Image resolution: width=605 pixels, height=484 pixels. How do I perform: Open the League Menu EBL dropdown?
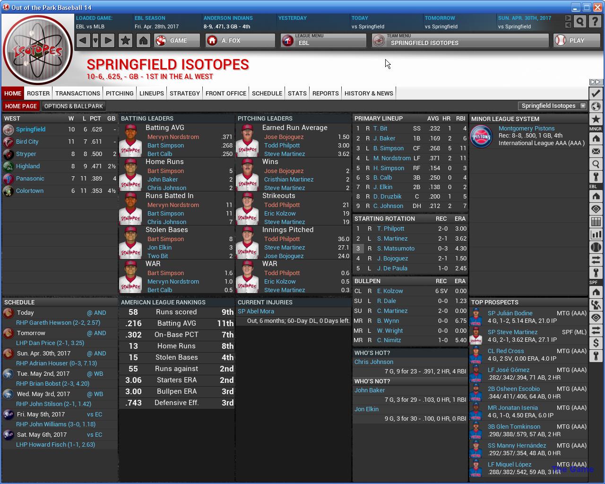tap(323, 41)
